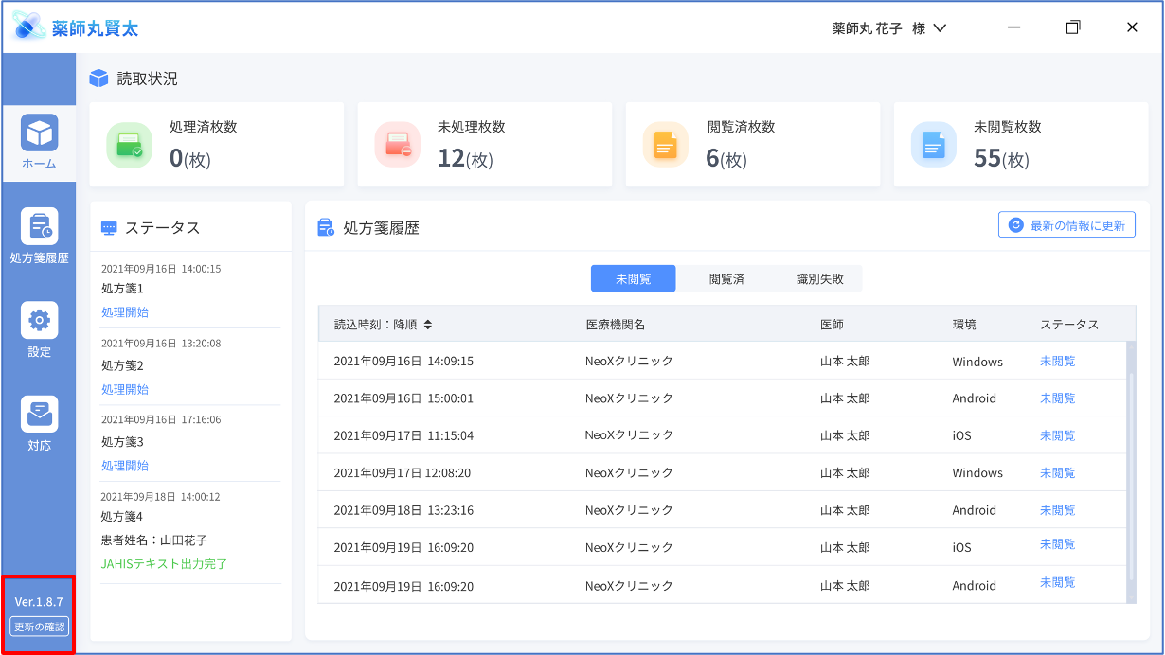Click 処理開始 under 処方箋3
The image size is (1165, 655).
(x=125, y=466)
